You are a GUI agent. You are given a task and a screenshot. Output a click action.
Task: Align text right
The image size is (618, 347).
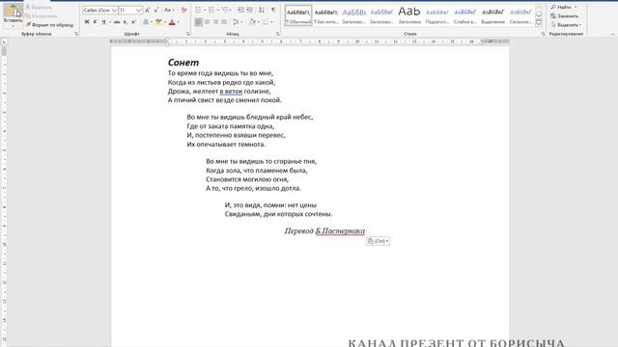[x=215, y=22]
